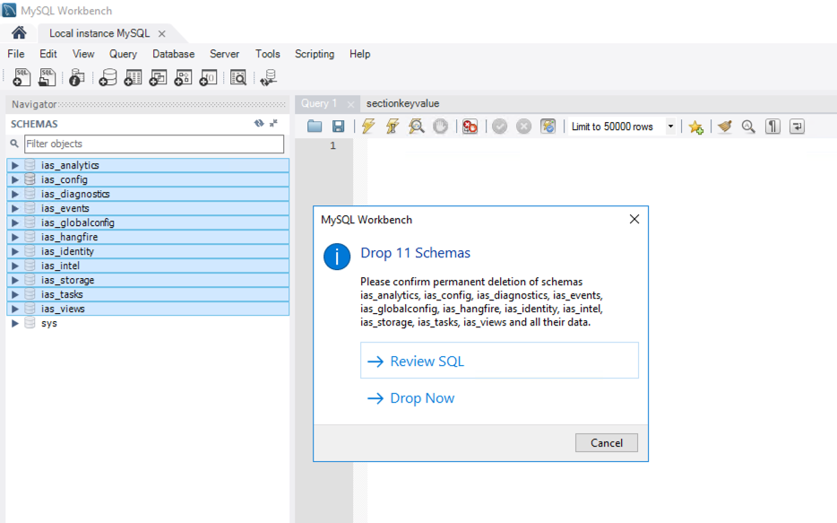Screen dimensions: 837x523
Task: Open the Database menu
Action: (x=173, y=54)
